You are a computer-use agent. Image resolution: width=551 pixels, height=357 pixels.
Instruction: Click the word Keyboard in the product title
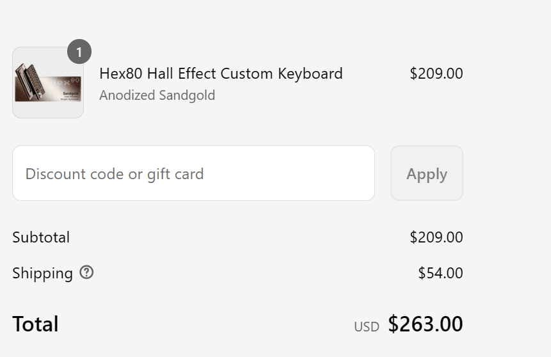coord(310,74)
